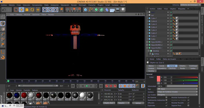The width and height of the screenshot is (204, 108).
Task: Switch to the Sombra tab
Action: 151,69
